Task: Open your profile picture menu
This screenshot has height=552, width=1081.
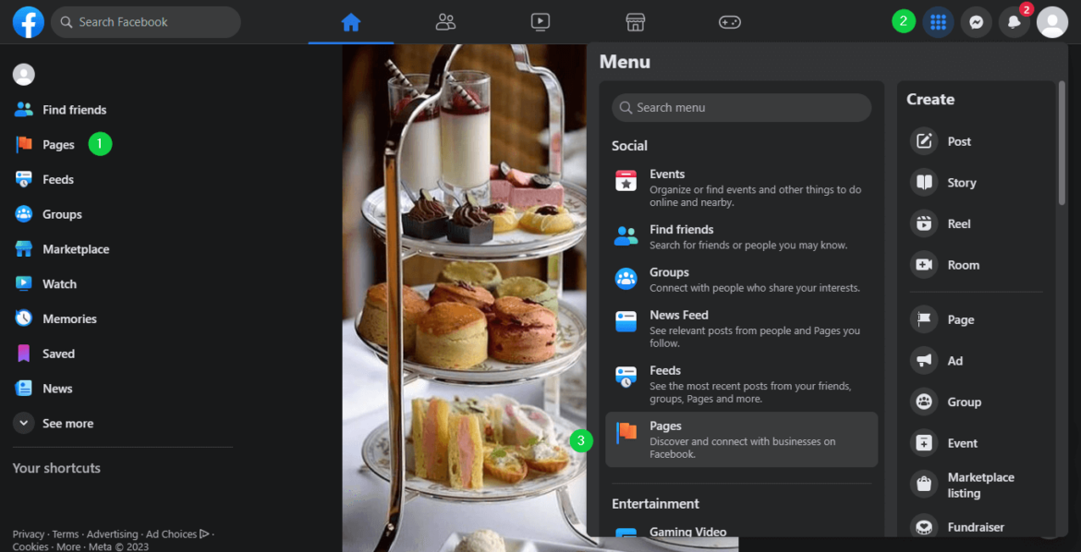Action: click(1052, 20)
